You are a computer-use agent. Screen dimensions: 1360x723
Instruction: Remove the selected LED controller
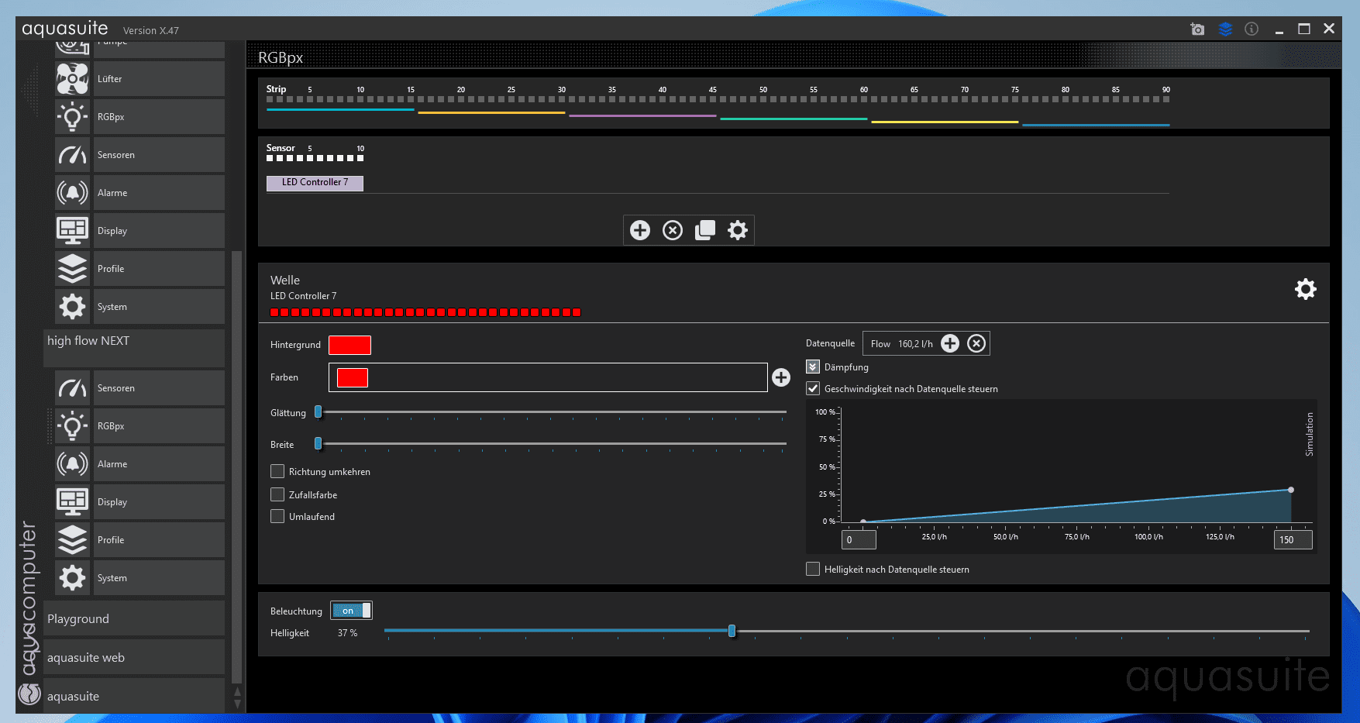(673, 230)
